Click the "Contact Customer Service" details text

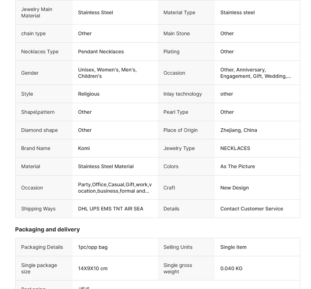252,209
